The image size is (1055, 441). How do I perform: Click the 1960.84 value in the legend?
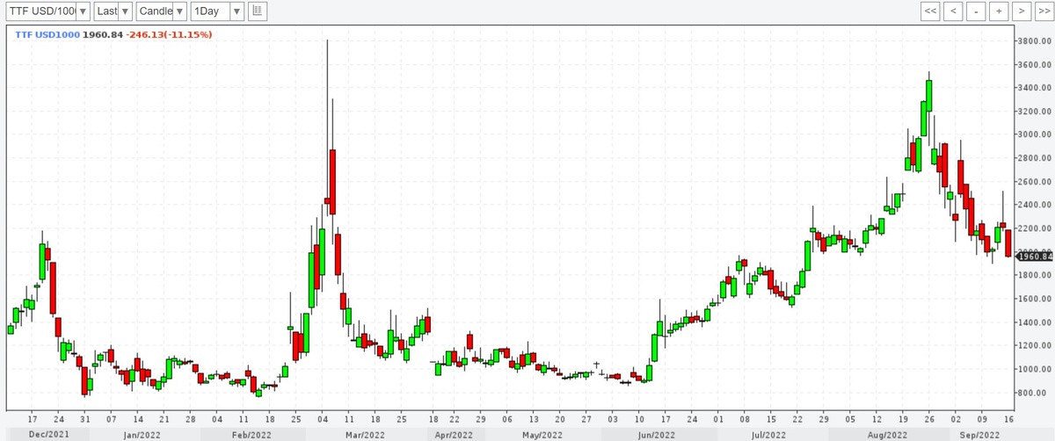[x=102, y=34]
